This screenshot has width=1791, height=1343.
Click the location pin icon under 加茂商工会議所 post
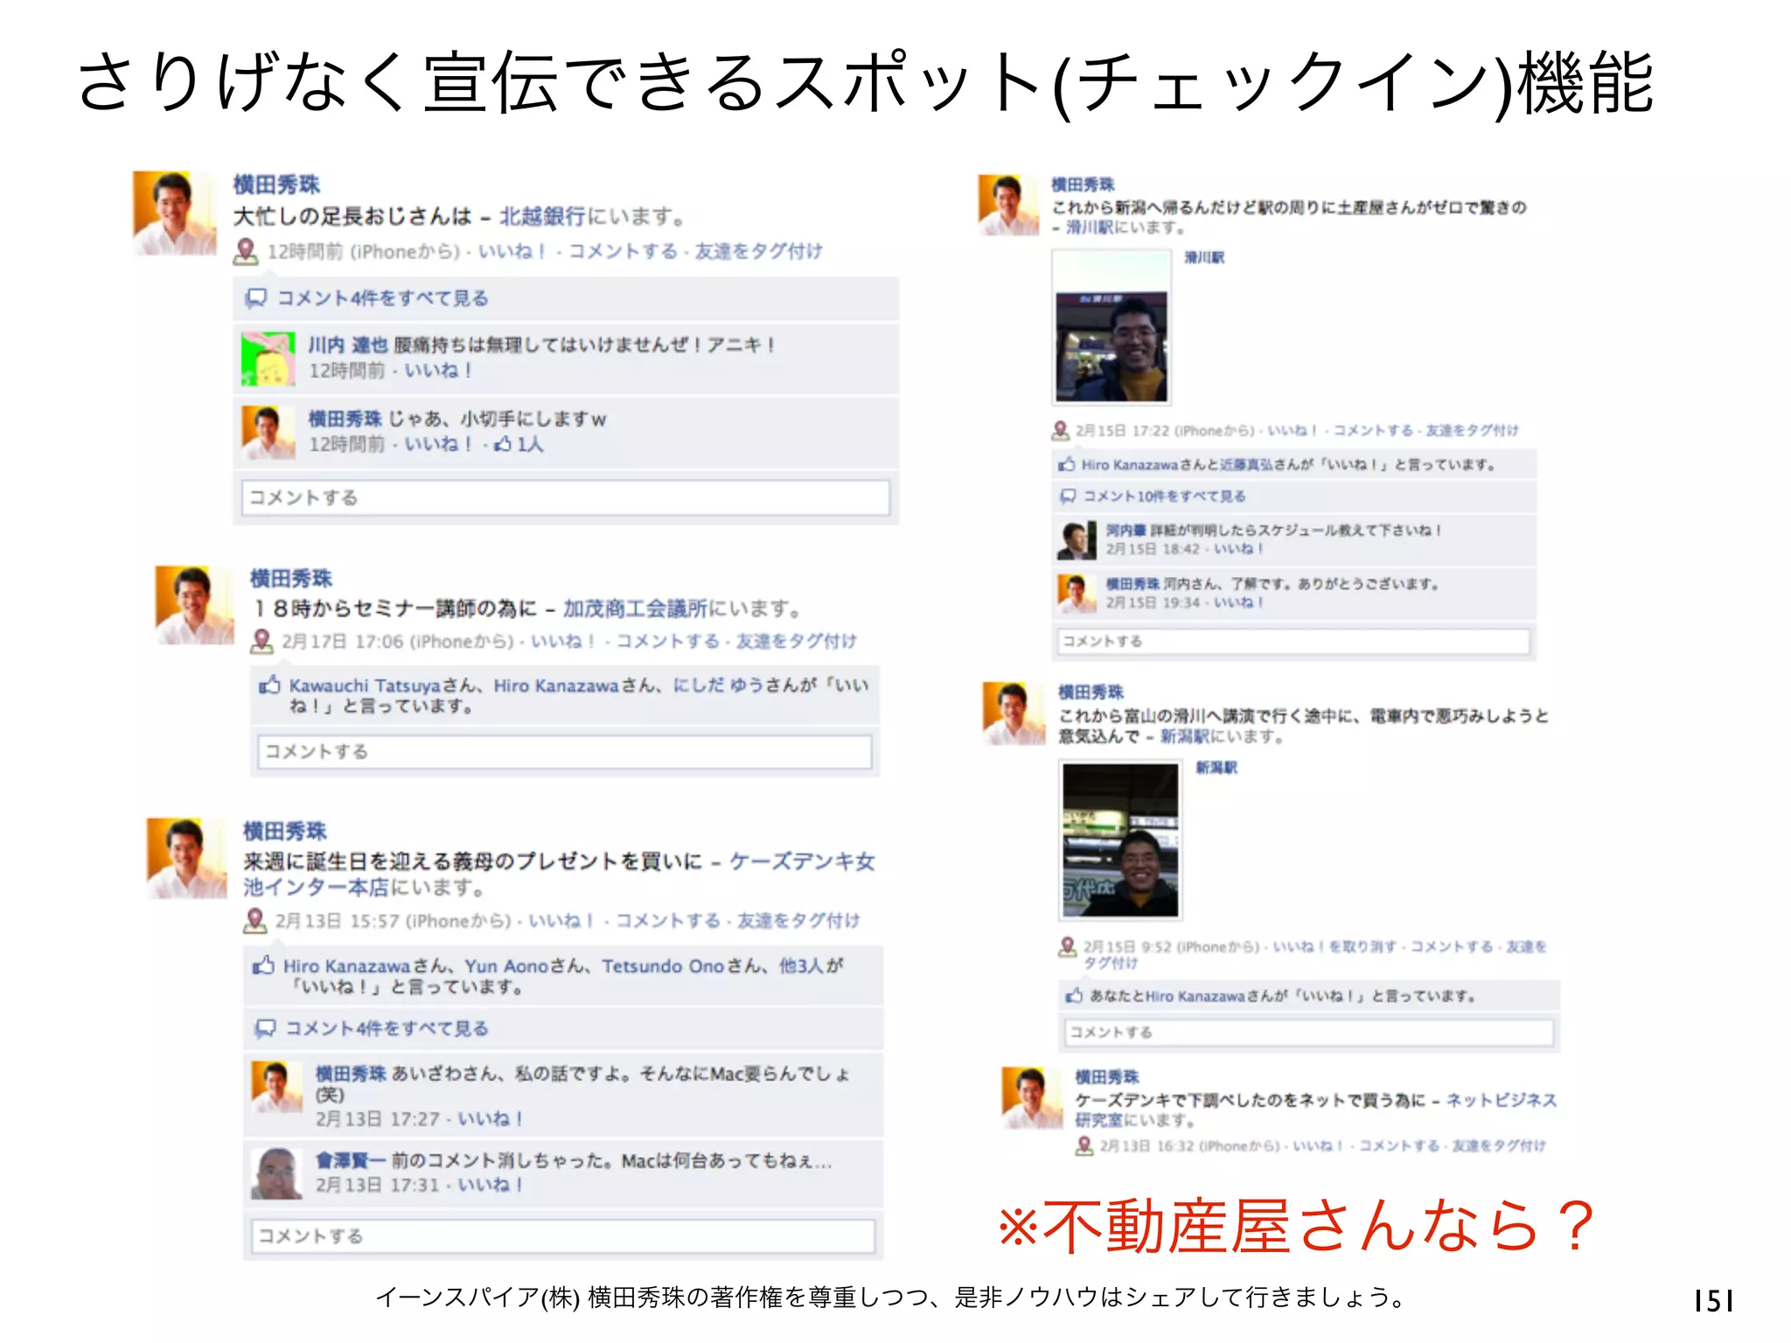point(261,641)
